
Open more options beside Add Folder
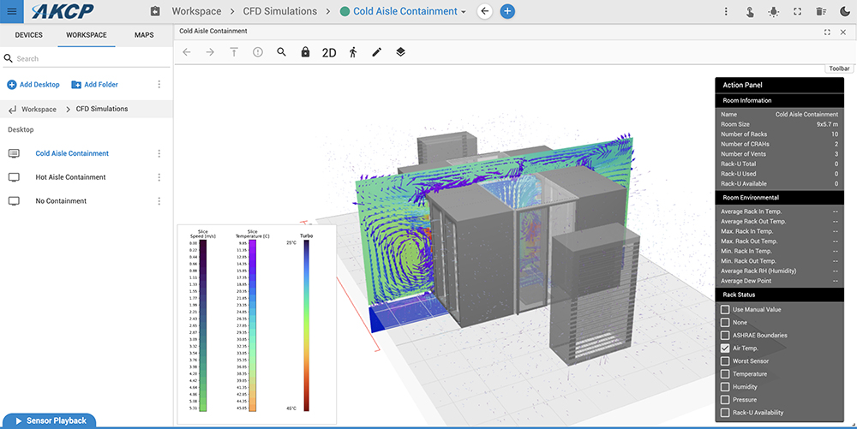159,85
